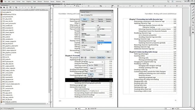Open the Authoring workspace dropdown

pyautogui.click(x=179, y=1)
